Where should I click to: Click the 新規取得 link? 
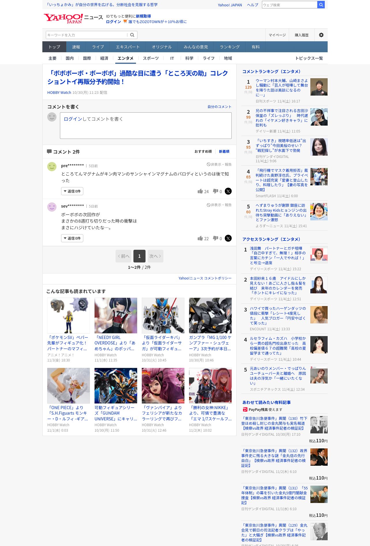click(144, 16)
